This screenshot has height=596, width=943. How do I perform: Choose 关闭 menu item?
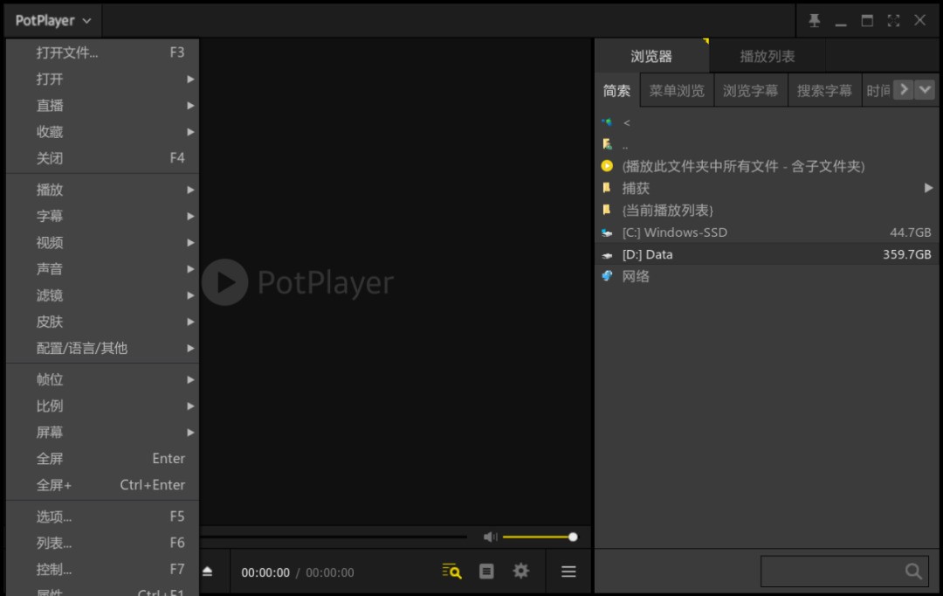click(x=103, y=158)
